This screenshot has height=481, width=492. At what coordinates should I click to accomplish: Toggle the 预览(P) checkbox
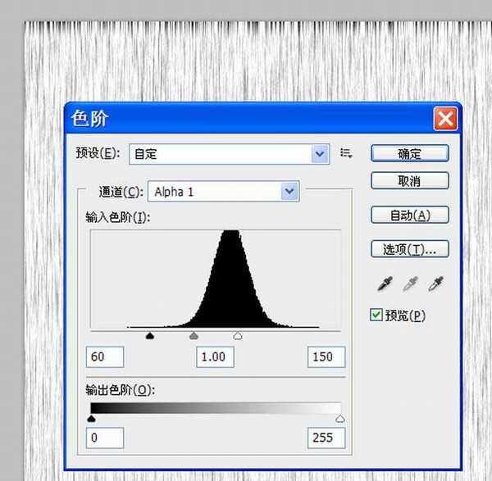(x=376, y=315)
